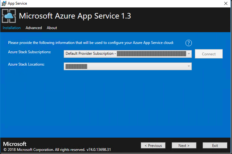The image size is (232, 154).
Task: Select the Default Provider Subscription field
Action: pos(124,54)
